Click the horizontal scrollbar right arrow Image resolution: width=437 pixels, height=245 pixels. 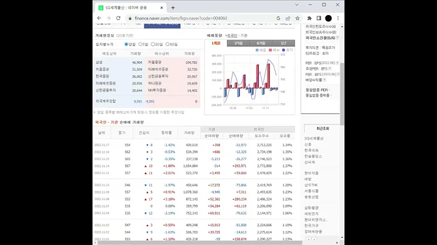click(337, 243)
